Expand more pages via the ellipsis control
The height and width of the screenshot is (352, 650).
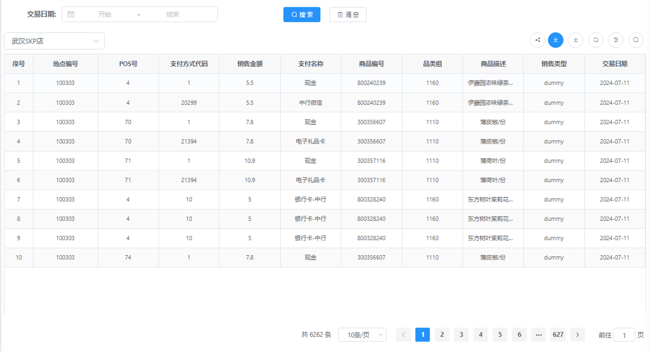pos(539,335)
